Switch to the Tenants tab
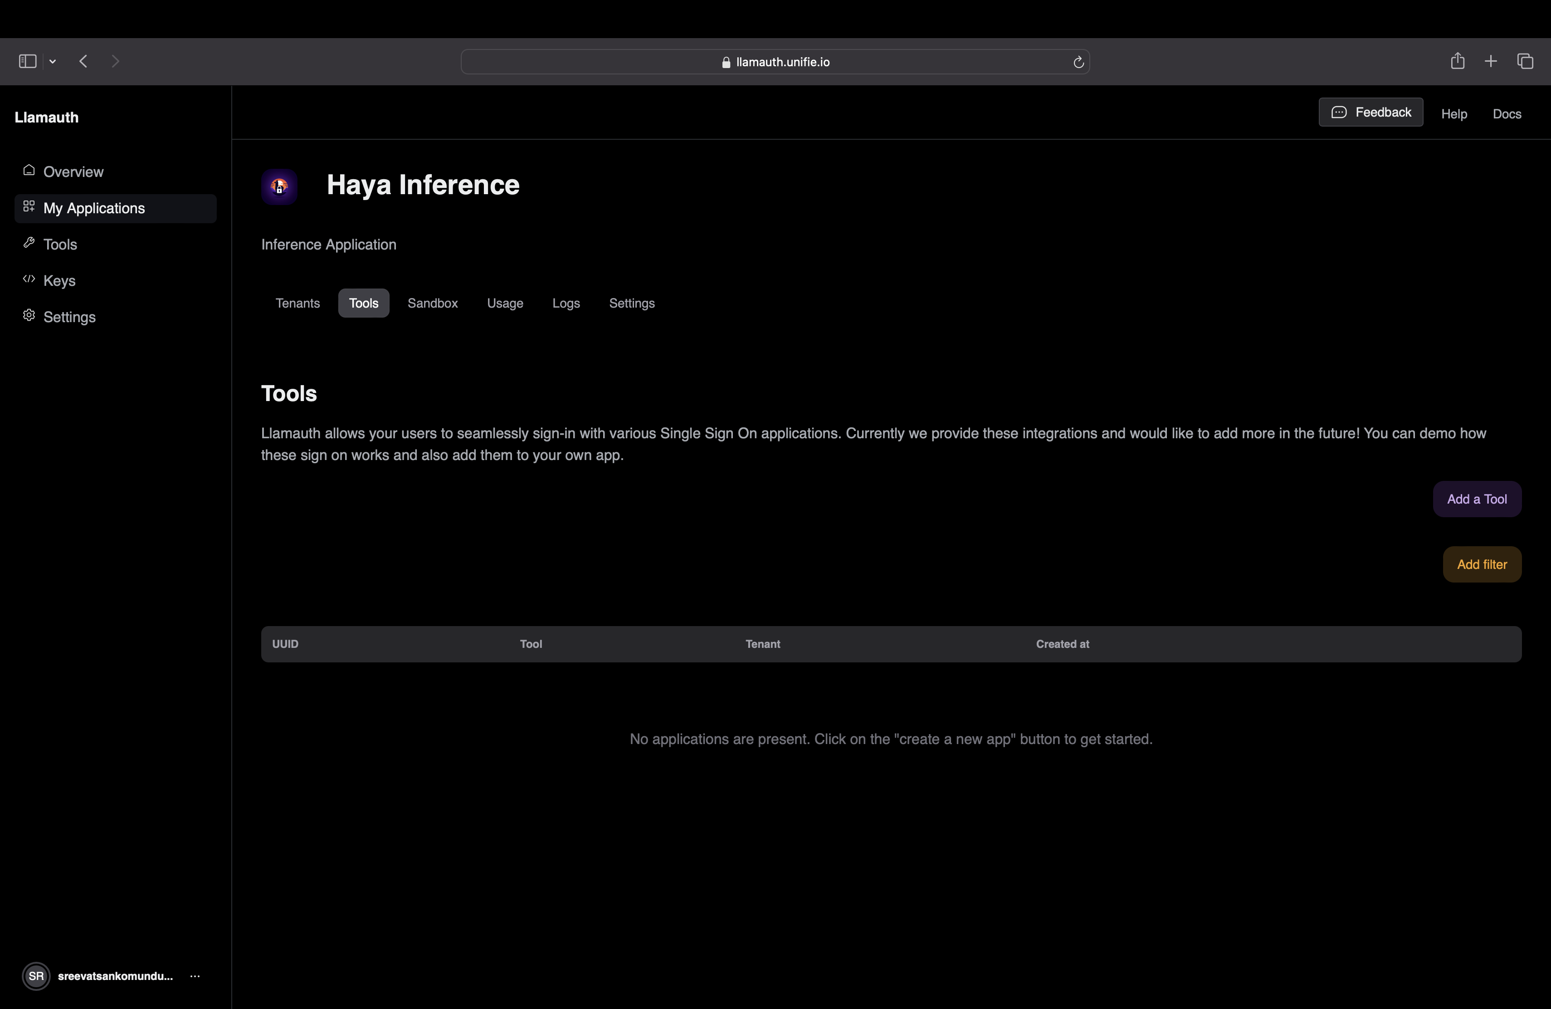 coord(298,303)
